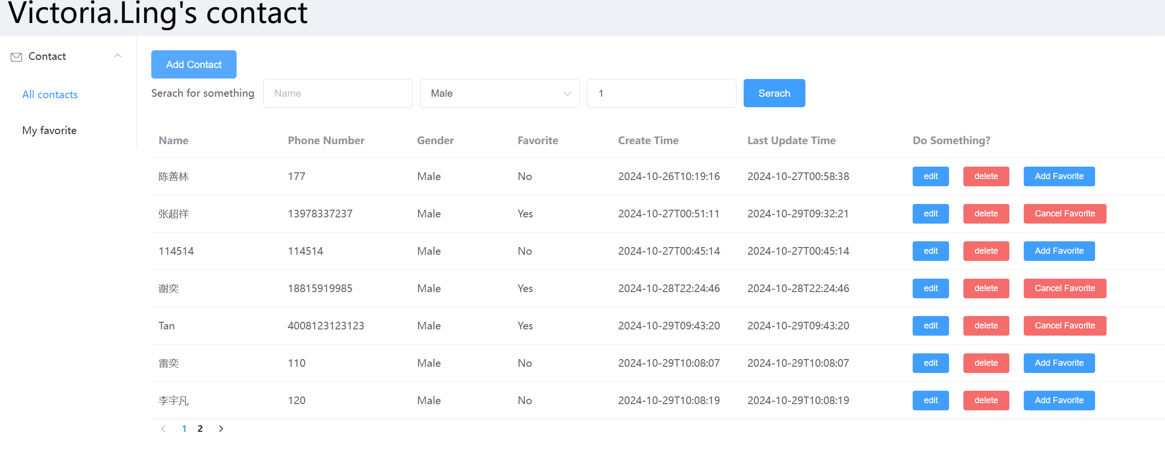Click the envelope icon beside Contact
Screen dimensions: 1165x463
point(16,57)
